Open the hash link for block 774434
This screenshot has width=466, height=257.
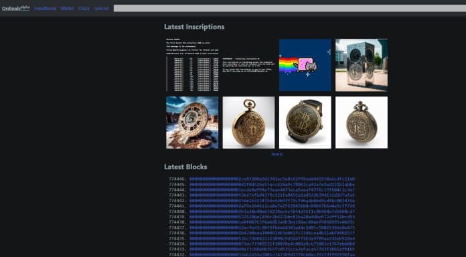273,244
